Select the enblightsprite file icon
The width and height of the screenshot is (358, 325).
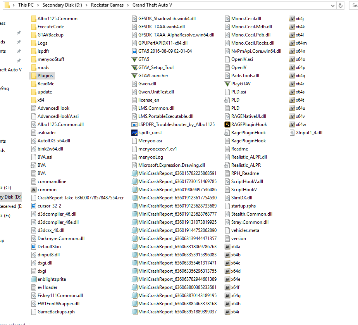tap(34, 279)
